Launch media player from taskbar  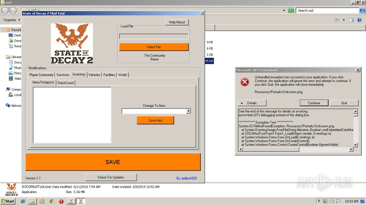pyautogui.click(x=42, y=201)
